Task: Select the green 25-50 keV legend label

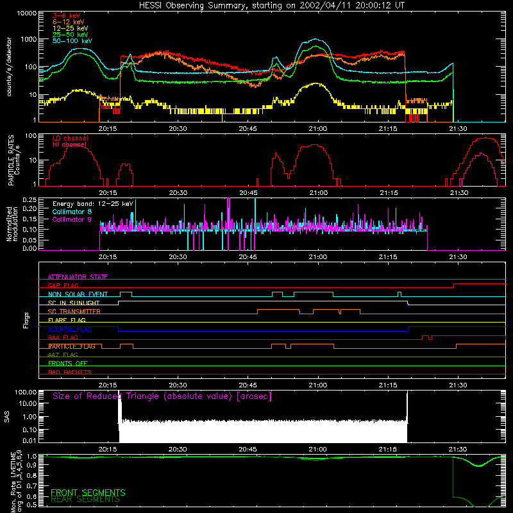Action: point(70,35)
